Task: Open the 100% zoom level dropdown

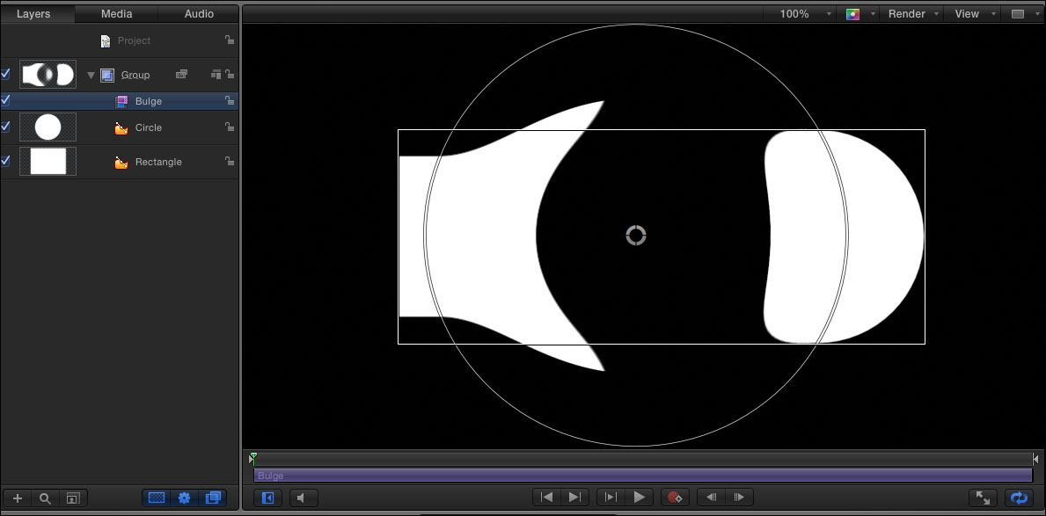Action: coord(806,14)
